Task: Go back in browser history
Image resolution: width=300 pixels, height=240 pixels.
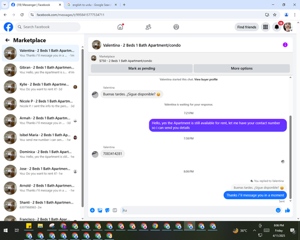Action: pyautogui.click(x=5, y=15)
